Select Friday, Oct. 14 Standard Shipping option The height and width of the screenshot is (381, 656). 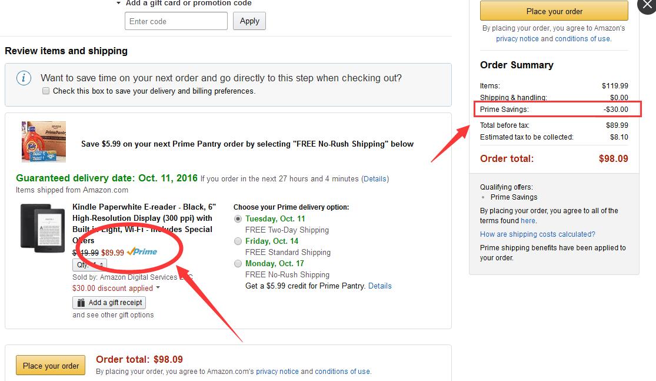pyautogui.click(x=238, y=241)
